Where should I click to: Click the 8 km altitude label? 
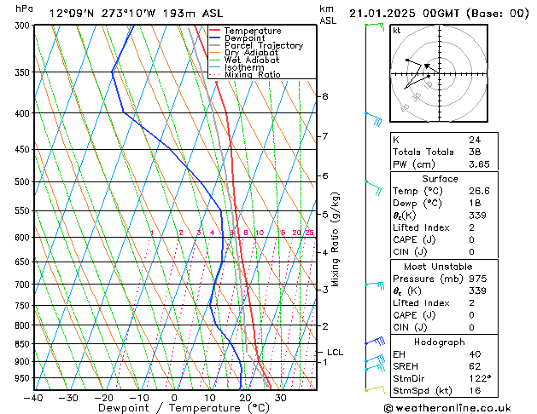point(325,96)
